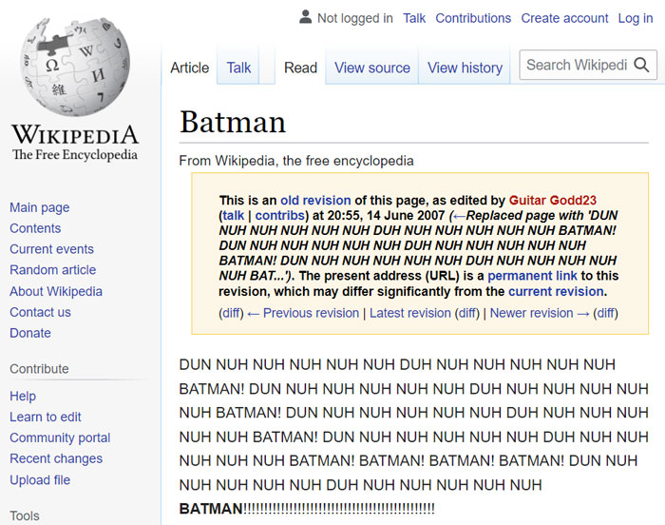Click the Upload file sidebar link
The height and width of the screenshot is (525, 665).
pyautogui.click(x=40, y=479)
